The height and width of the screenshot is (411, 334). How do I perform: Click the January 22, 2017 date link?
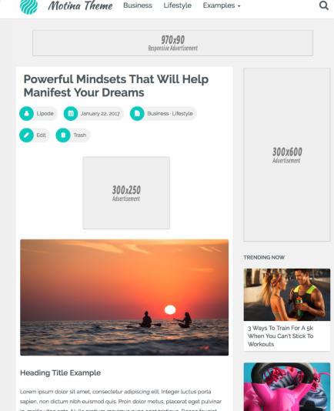[x=100, y=113]
